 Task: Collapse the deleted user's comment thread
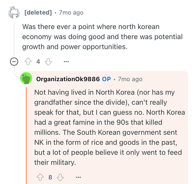(14, 62)
